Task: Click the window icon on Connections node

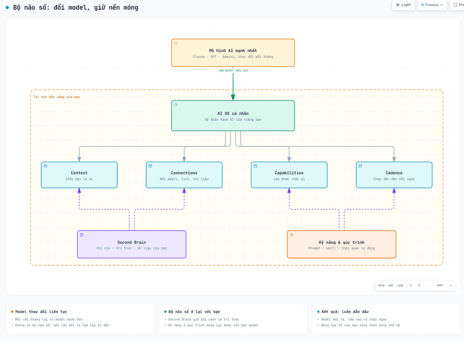Action: [x=150, y=166]
